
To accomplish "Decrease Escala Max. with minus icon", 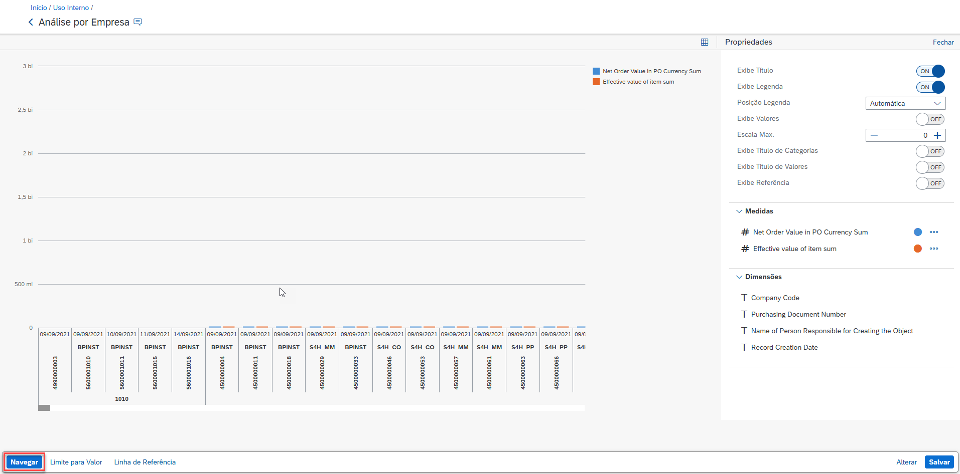I will point(874,135).
